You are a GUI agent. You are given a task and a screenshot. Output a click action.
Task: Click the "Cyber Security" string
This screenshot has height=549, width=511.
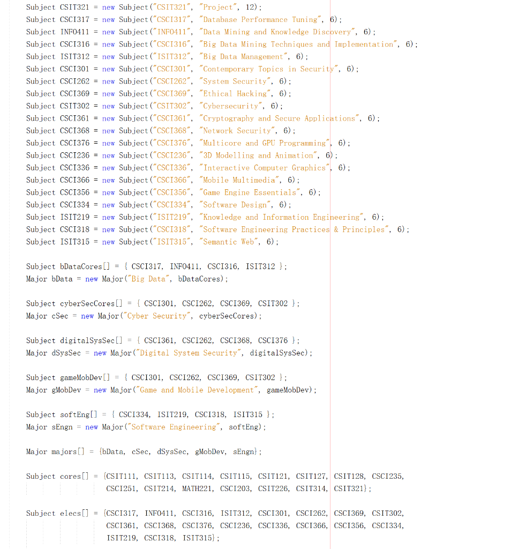(157, 316)
